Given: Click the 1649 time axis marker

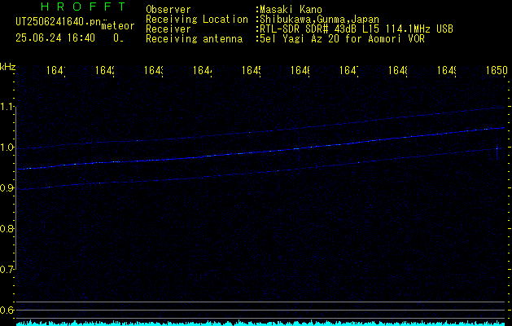Looking at the screenshot, I should [447, 70].
